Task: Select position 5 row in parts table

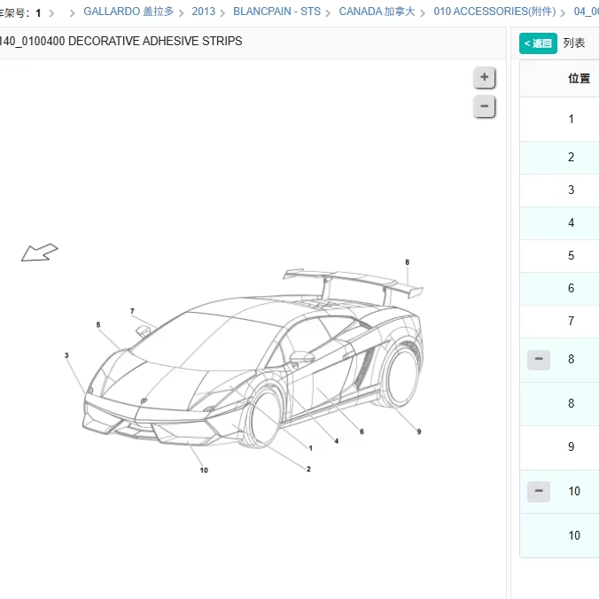Action: pos(571,255)
